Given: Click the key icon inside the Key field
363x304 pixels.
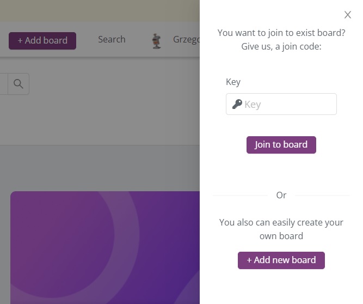Looking at the screenshot, I should (237, 104).
